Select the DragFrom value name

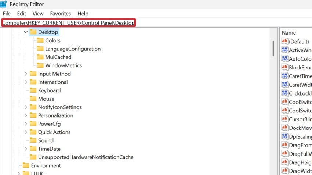point(301,145)
